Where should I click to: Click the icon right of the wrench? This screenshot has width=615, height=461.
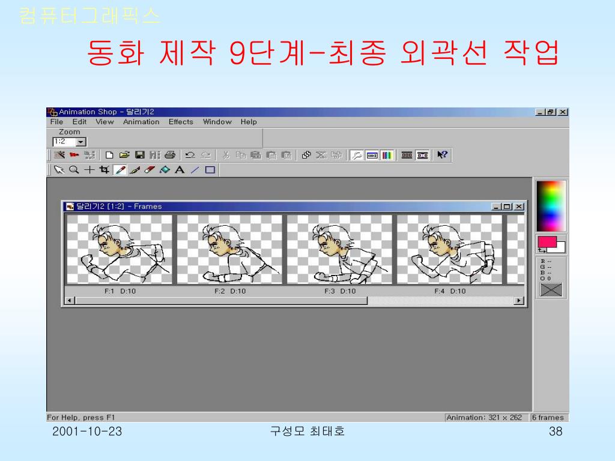tap(372, 155)
